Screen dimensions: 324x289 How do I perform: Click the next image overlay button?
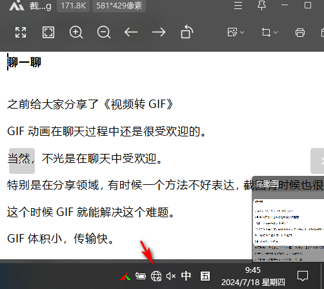pos(318,161)
